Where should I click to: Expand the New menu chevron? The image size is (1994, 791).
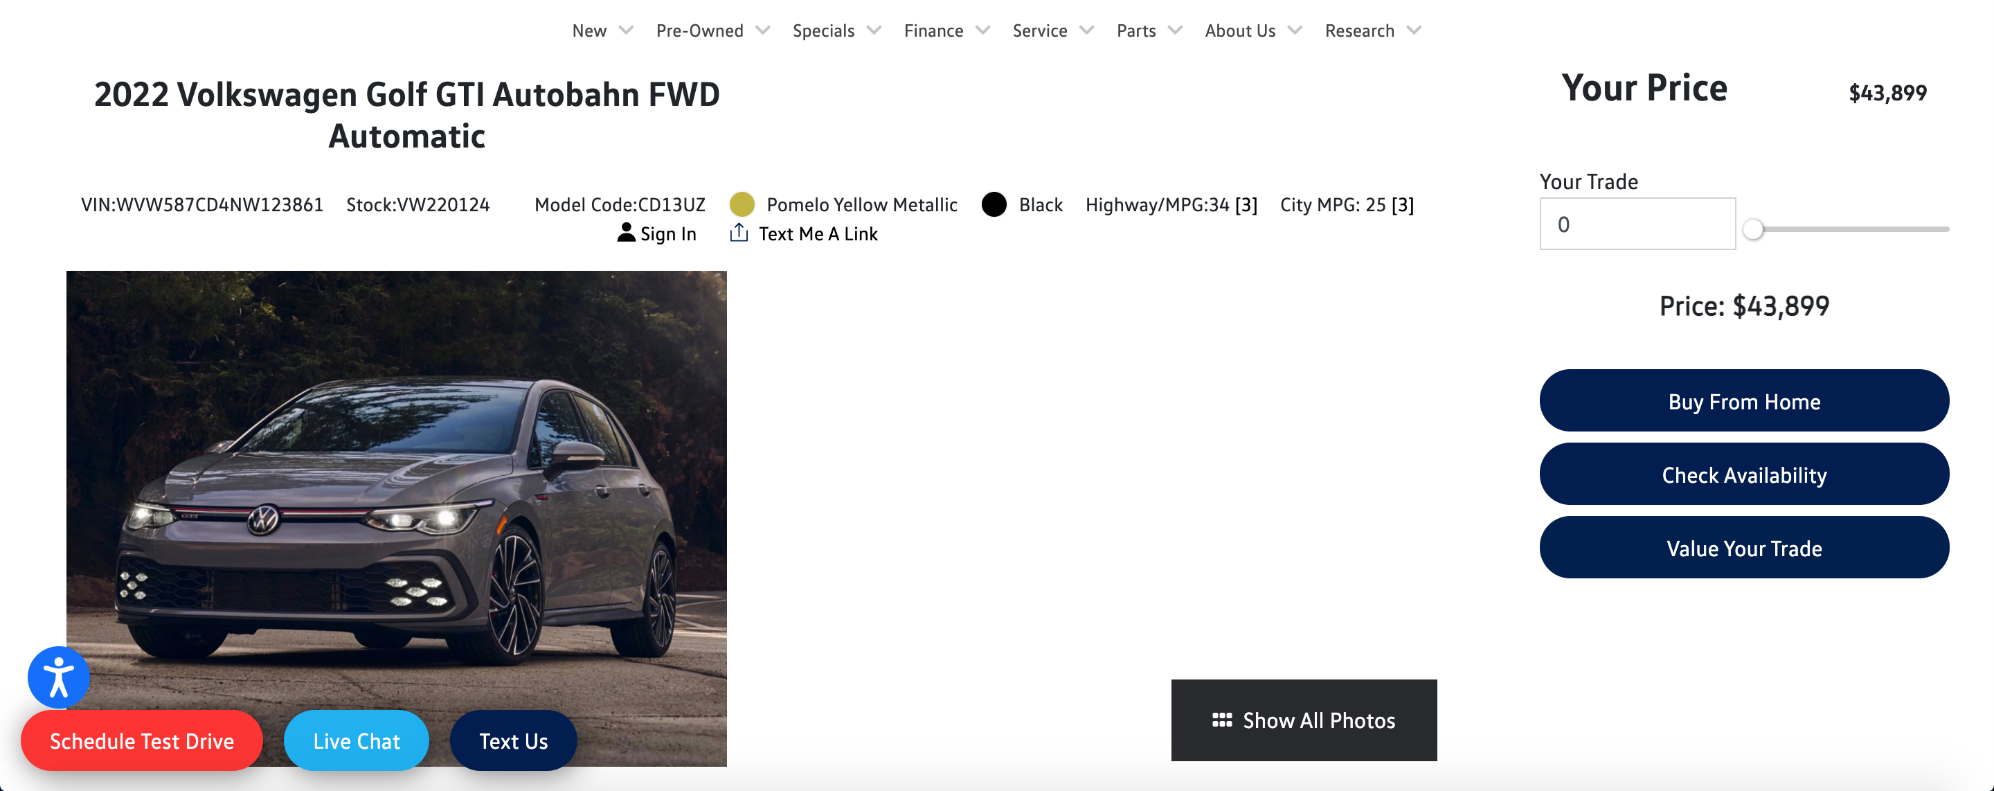coord(626,30)
